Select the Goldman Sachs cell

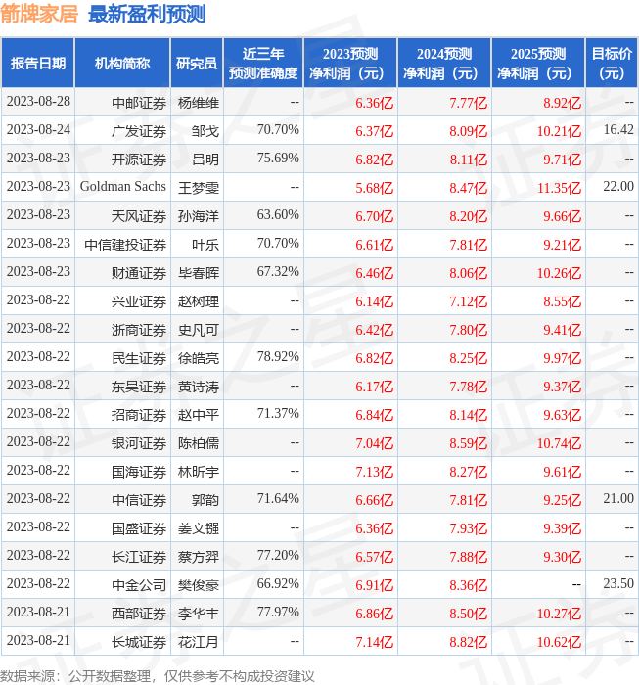(123, 187)
